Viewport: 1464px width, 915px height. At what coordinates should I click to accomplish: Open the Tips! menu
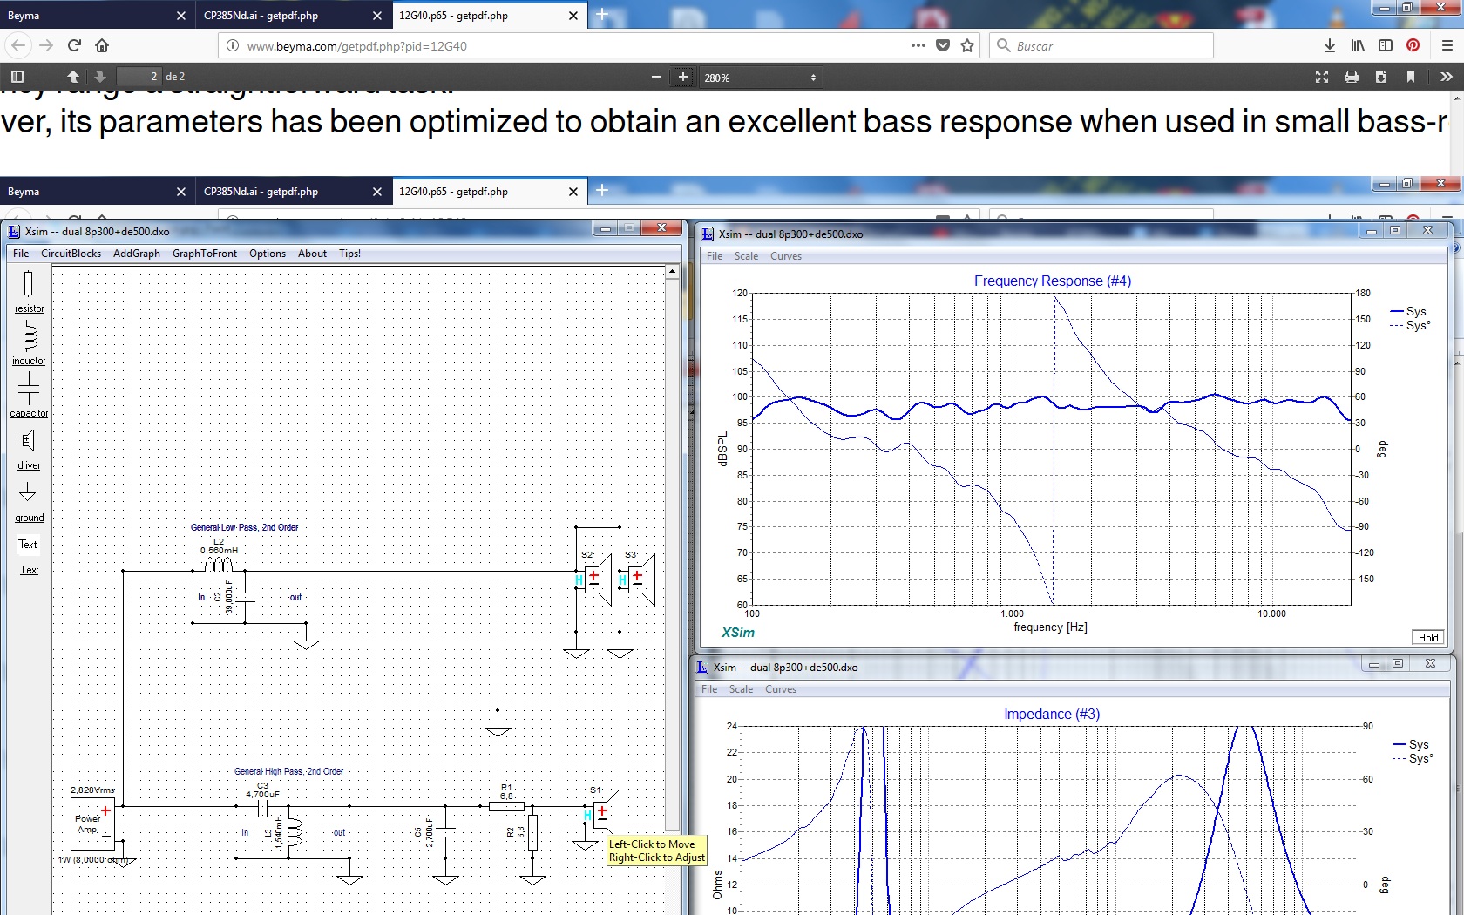click(x=349, y=254)
